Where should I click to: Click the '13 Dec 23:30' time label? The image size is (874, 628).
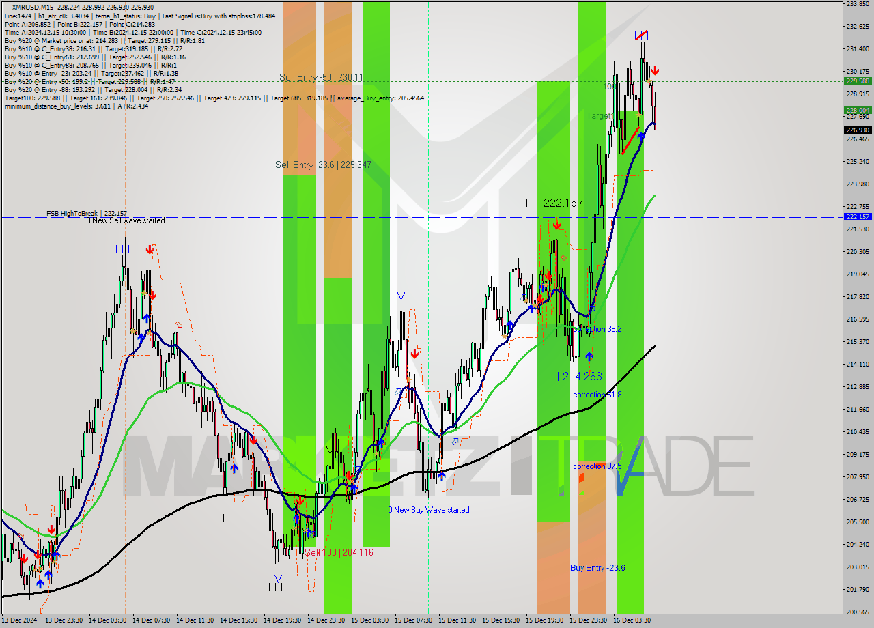(64, 620)
